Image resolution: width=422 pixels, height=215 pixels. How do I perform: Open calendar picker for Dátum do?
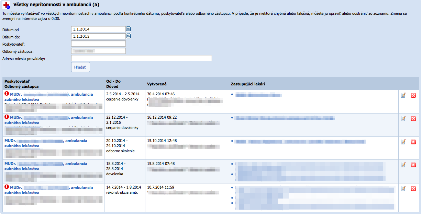pyautogui.click(x=128, y=36)
